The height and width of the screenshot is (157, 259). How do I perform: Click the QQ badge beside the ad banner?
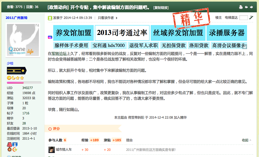pyautogui.click(x=50, y=37)
